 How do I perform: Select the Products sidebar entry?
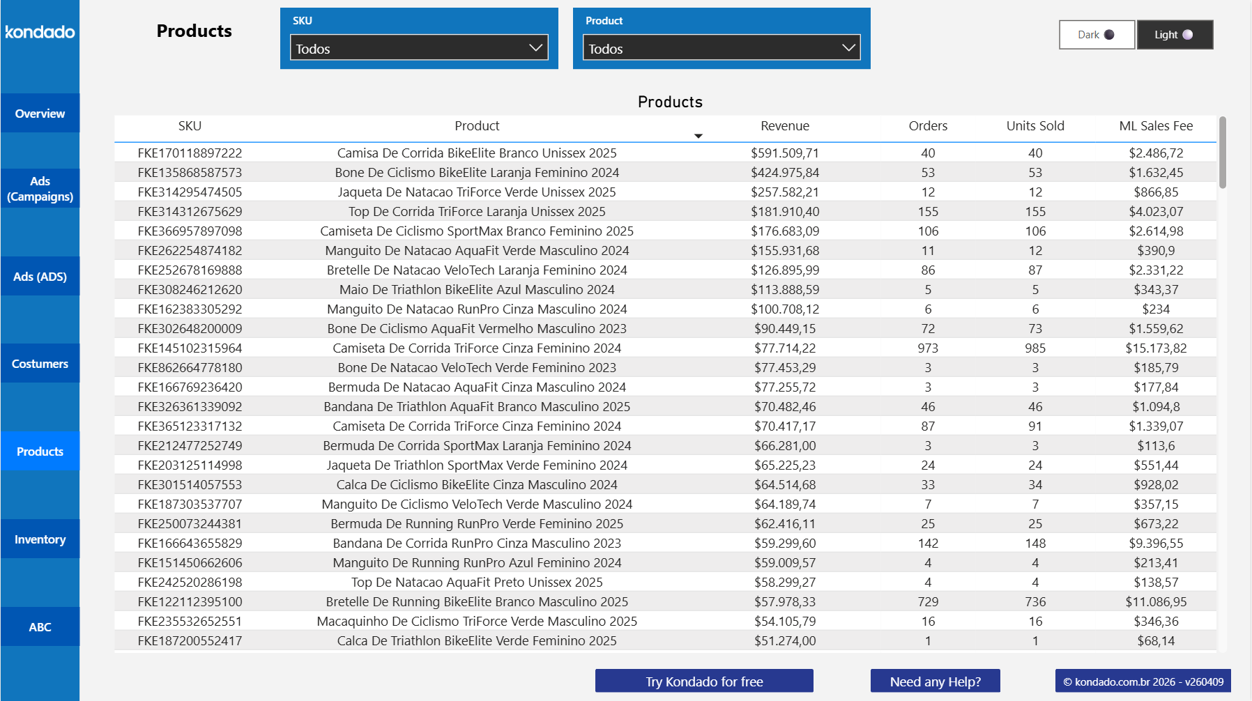click(40, 452)
